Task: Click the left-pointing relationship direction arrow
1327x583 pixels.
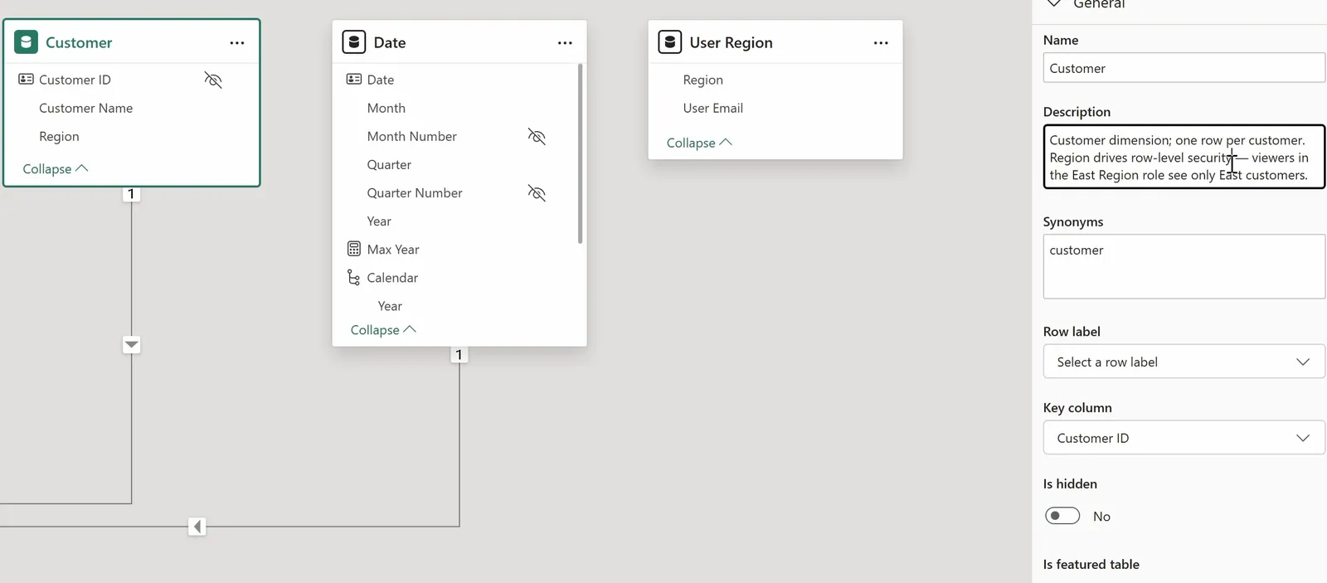Action: pyautogui.click(x=197, y=527)
